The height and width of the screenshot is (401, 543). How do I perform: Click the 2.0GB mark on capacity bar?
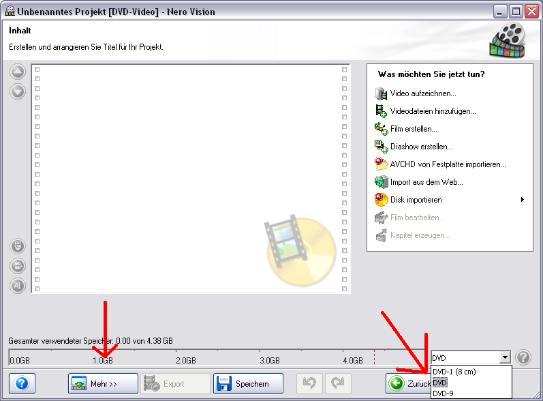click(x=186, y=361)
